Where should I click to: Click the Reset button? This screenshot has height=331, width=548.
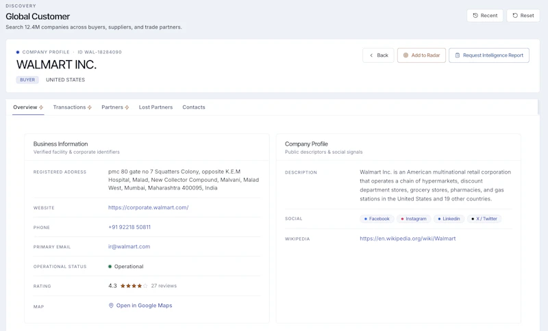coord(523,15)
